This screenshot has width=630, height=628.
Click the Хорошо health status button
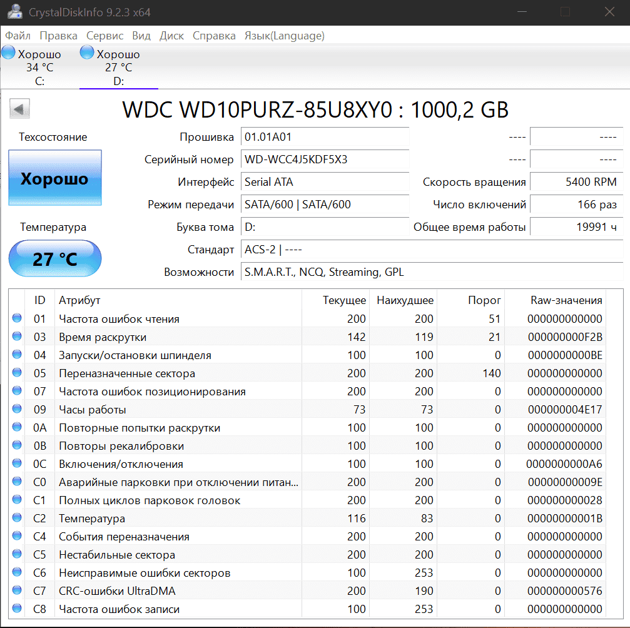pyautogui.click(x=54, y=178)
